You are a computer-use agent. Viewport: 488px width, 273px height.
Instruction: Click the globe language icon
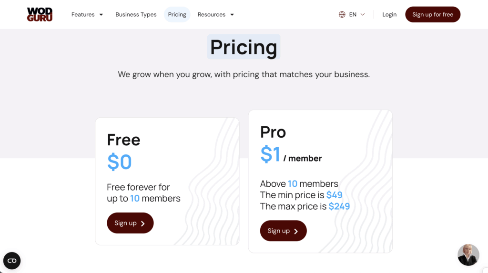342,14
